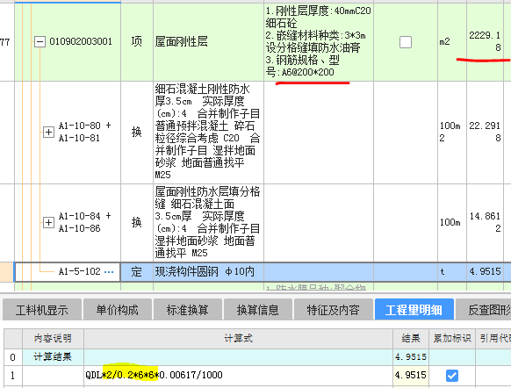Select the 010902003001 code cell
The width and height of the screenshot is (511, 388).
(x=68, y=42)
